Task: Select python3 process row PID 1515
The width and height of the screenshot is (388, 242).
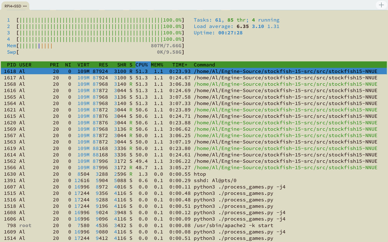Action: [194, 193]
